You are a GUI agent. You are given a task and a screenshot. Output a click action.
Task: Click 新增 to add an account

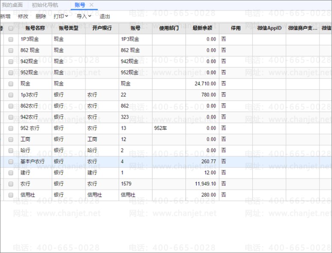[5, 16]
